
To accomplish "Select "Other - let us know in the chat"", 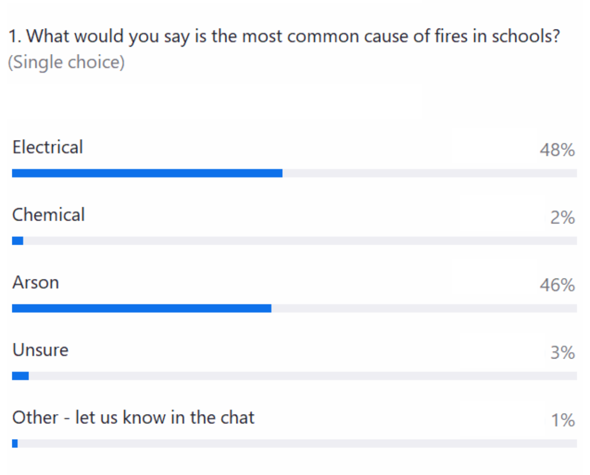I will click(x=133, y=418).
